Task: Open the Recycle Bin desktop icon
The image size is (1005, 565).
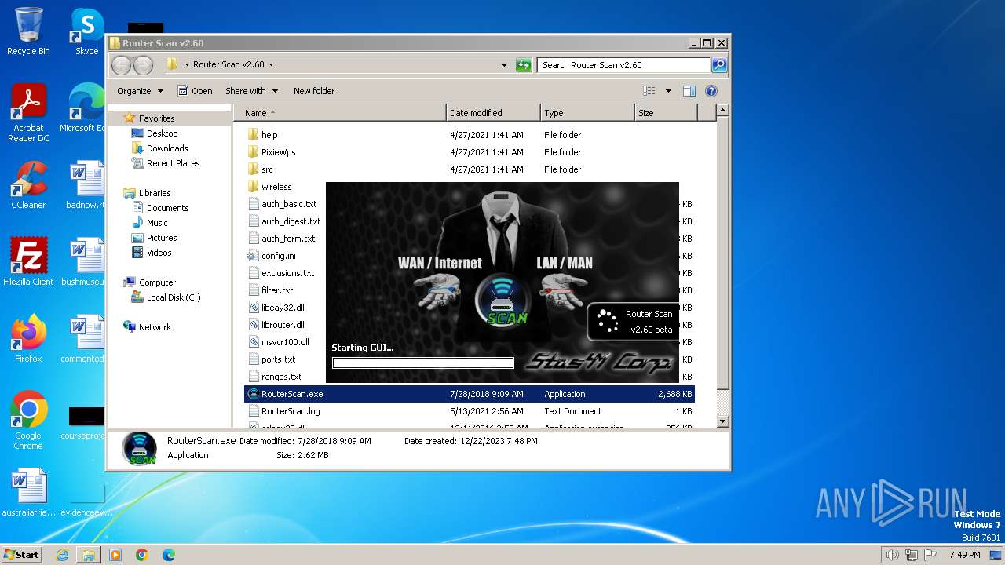Action: pos(28,31)
